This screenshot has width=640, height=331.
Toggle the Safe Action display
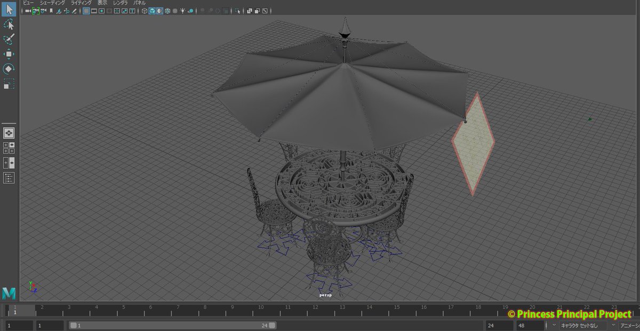pos(124,11)
